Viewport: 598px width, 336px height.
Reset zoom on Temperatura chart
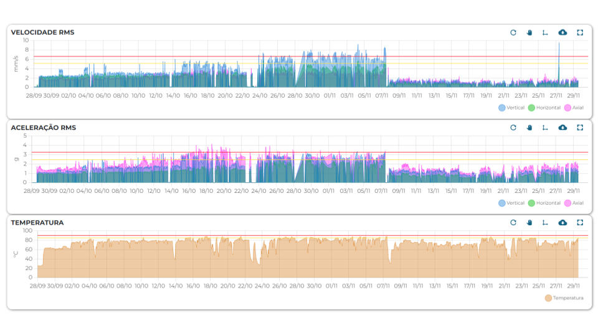click(x=513, y=223)
